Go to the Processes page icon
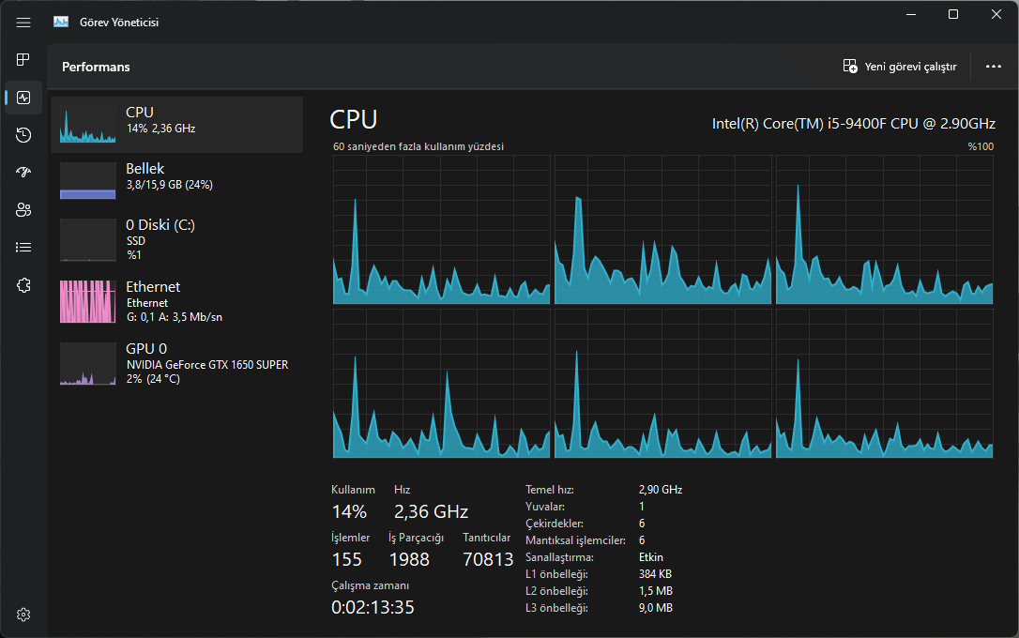The height and width of the screenshot is (638, 1019). (23, 60)
